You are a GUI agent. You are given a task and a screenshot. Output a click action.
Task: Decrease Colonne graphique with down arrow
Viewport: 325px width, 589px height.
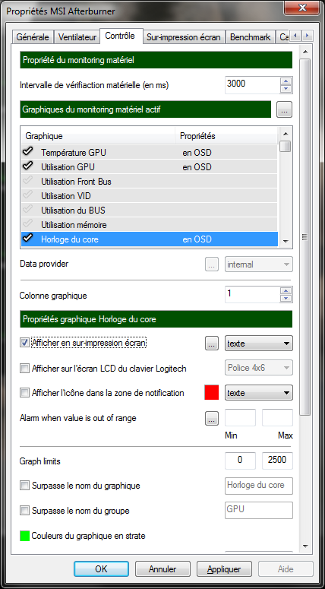tap(286, 299)
